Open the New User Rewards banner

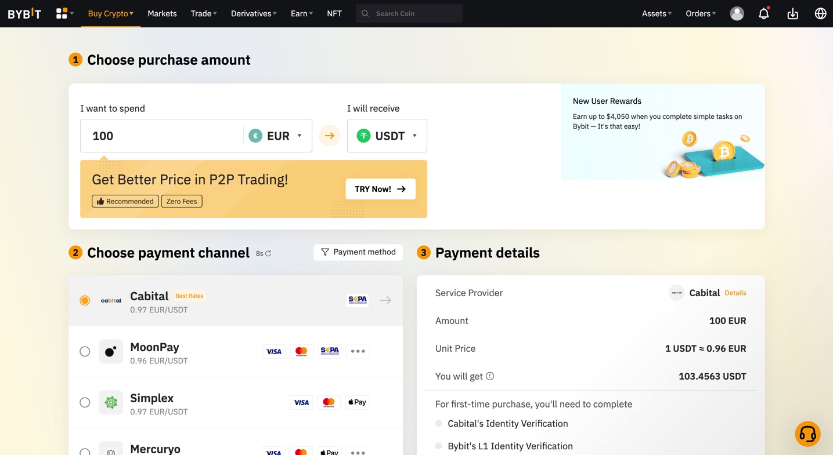coord(663,132)
